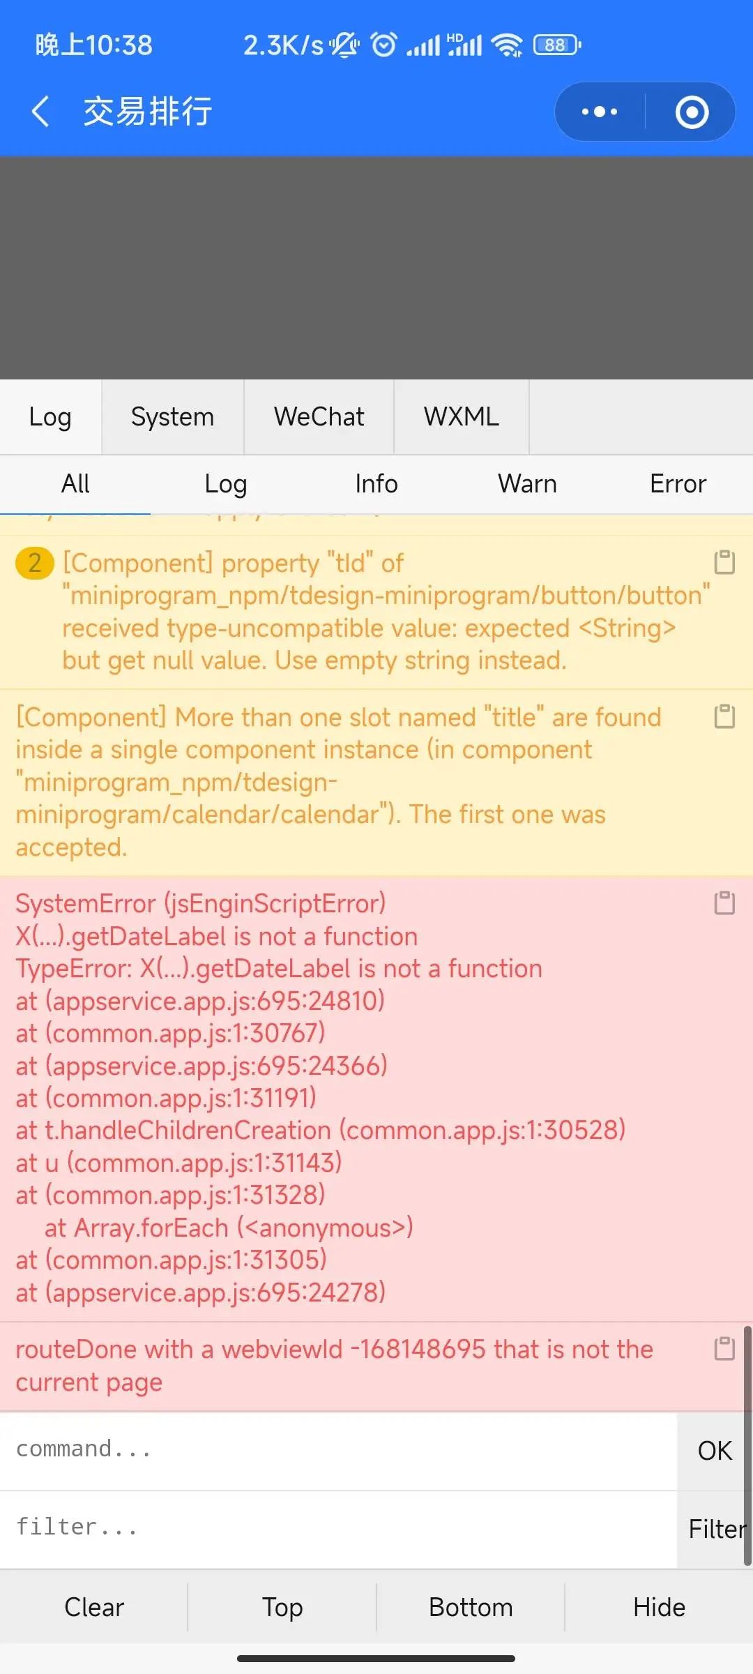Show only Error level logs

[x=678, y=484]
